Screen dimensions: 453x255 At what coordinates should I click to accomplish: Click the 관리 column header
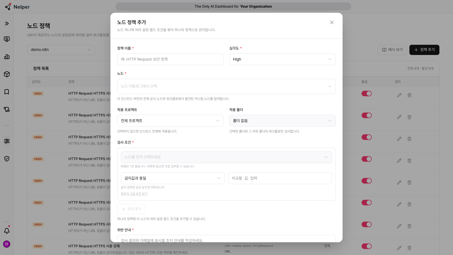click(398, 82)
